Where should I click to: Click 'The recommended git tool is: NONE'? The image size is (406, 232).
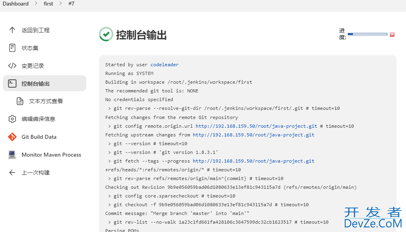point(152,91)
